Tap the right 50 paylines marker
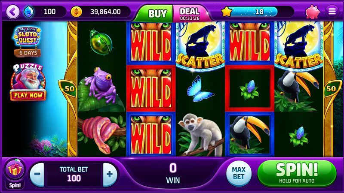The height and width of the screenshot is (193, 344). point(332,88)
